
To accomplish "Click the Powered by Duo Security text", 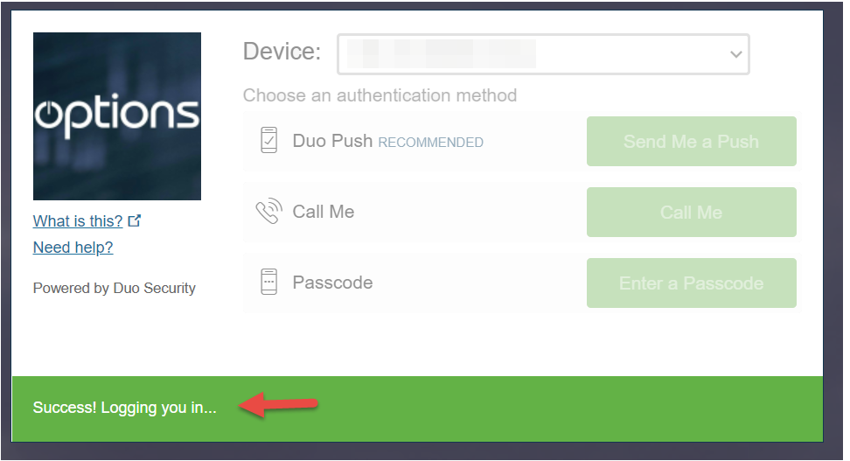I will (x=115, y=288).
